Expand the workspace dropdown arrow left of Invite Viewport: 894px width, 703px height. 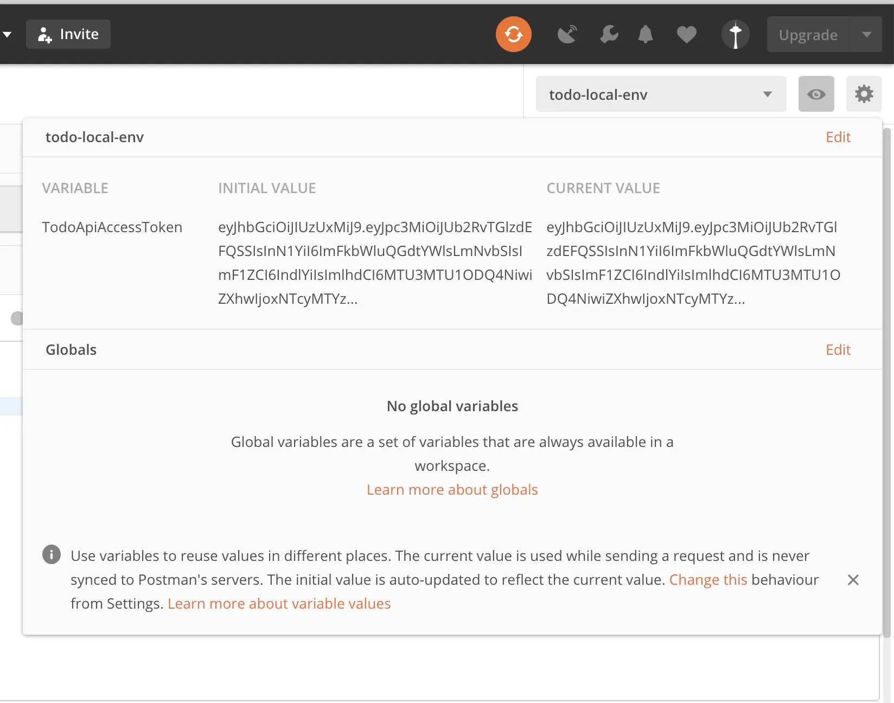[x=7, y=34]
